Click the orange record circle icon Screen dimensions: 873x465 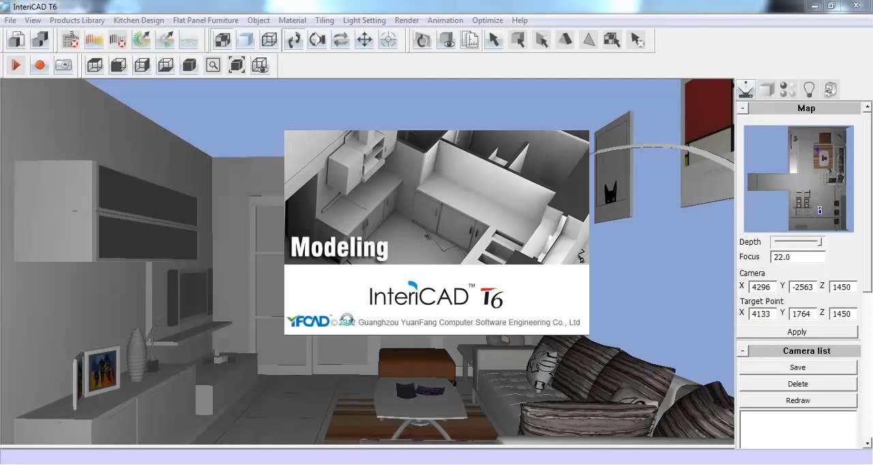pos(40,65)
